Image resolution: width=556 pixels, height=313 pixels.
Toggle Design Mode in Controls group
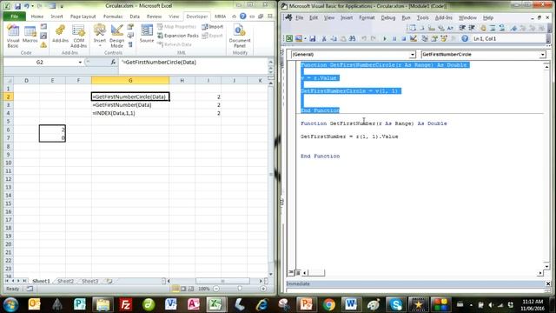click(116, 37)
